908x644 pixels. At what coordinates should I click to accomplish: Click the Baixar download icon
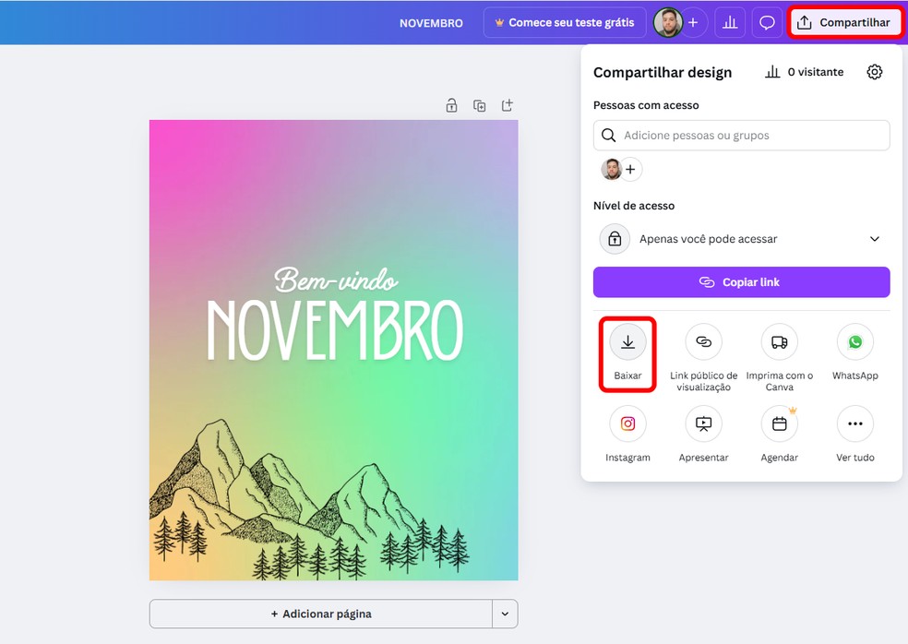(627, 342)
